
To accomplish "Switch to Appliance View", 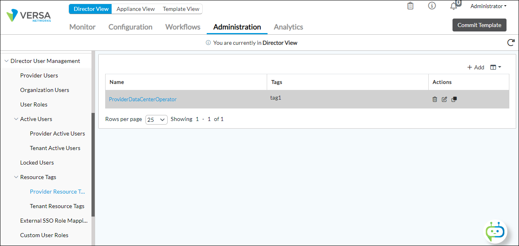I will pos(135,9).
